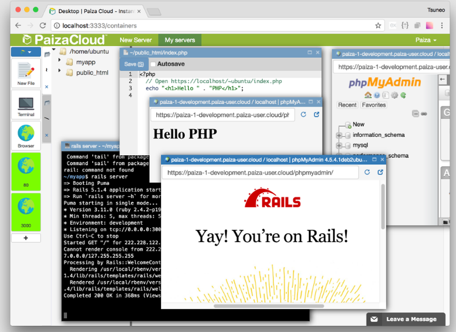Click the phpMyAdmin window URL field
Viewport: 456px width, 332px height.
pyautogui.click(x=391, y=67)
